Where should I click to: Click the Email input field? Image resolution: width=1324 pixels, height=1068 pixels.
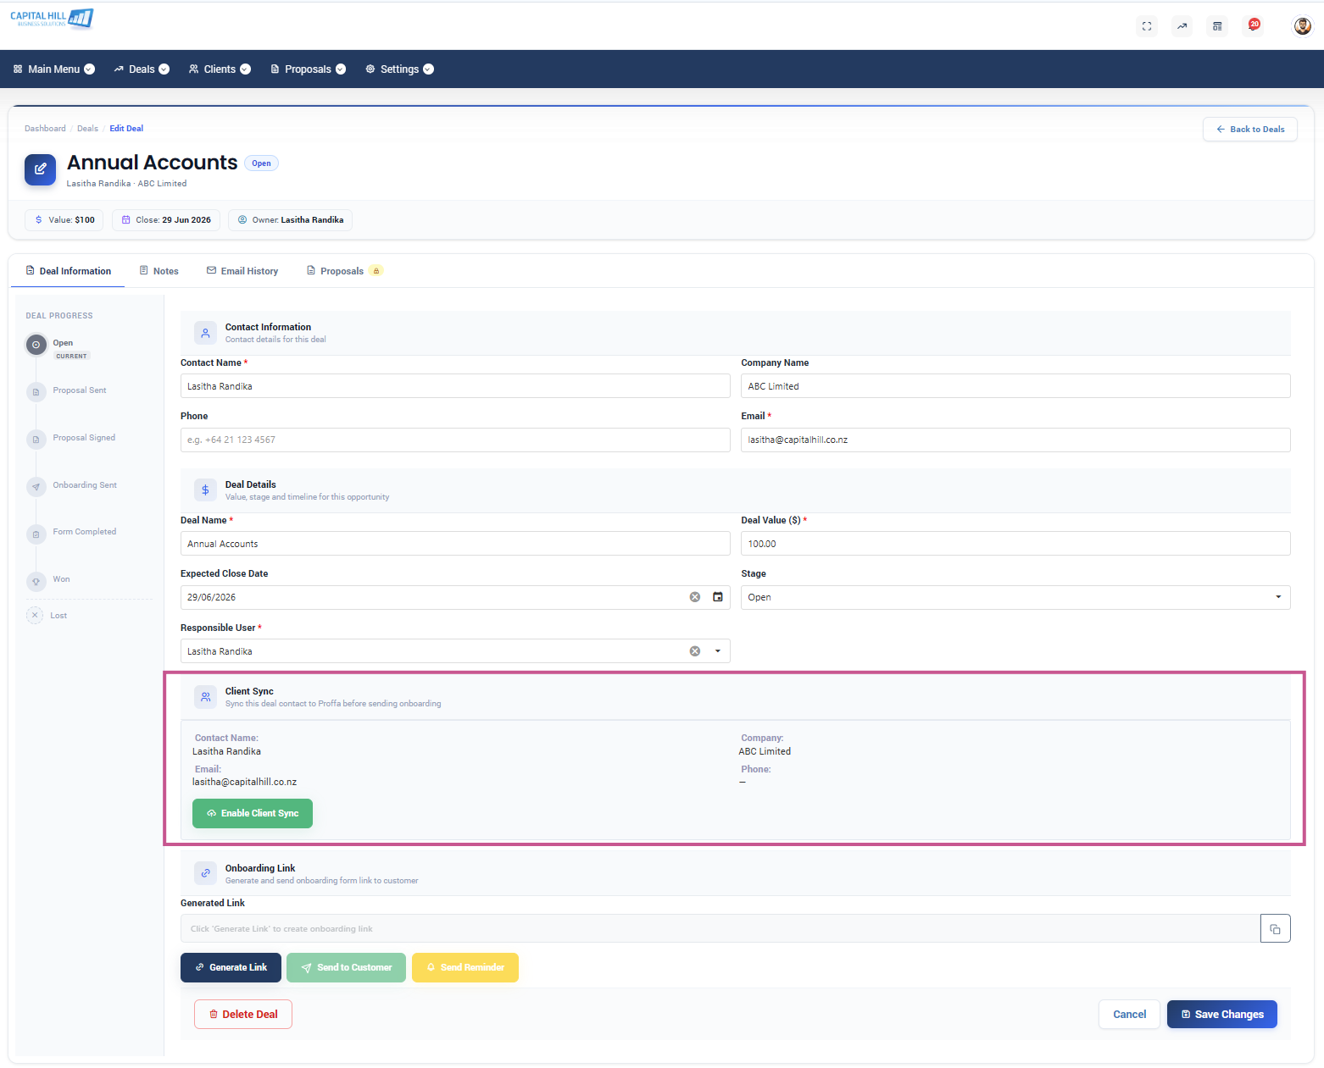pos(1015,440)
